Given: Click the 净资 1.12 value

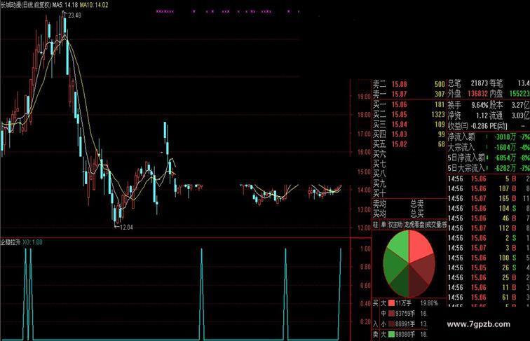Looking at the screenshot, I should pyautogui.click(x=482, y=116).
